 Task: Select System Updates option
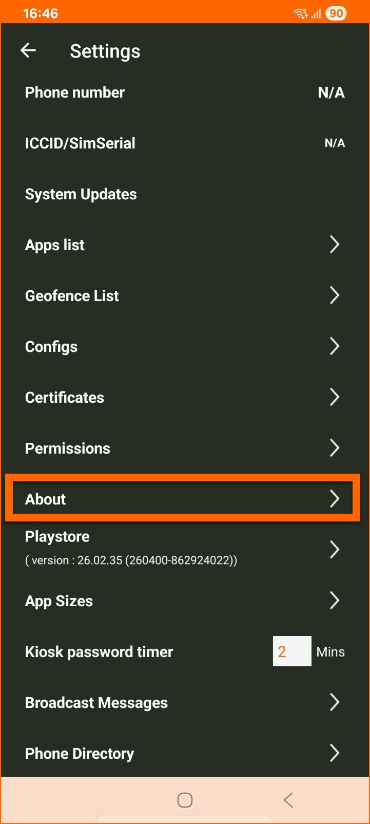click(x=81, y=194)
